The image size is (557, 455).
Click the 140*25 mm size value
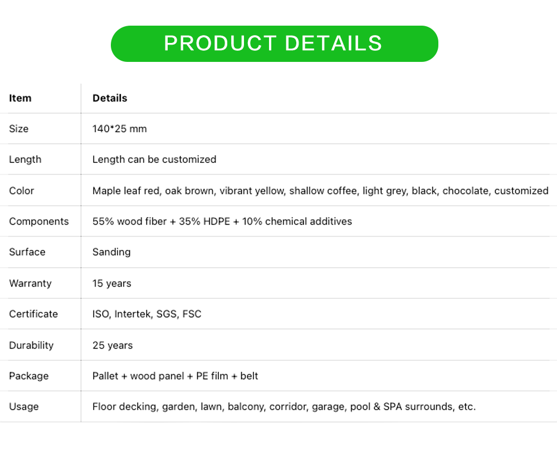click(x=119, y=129)
